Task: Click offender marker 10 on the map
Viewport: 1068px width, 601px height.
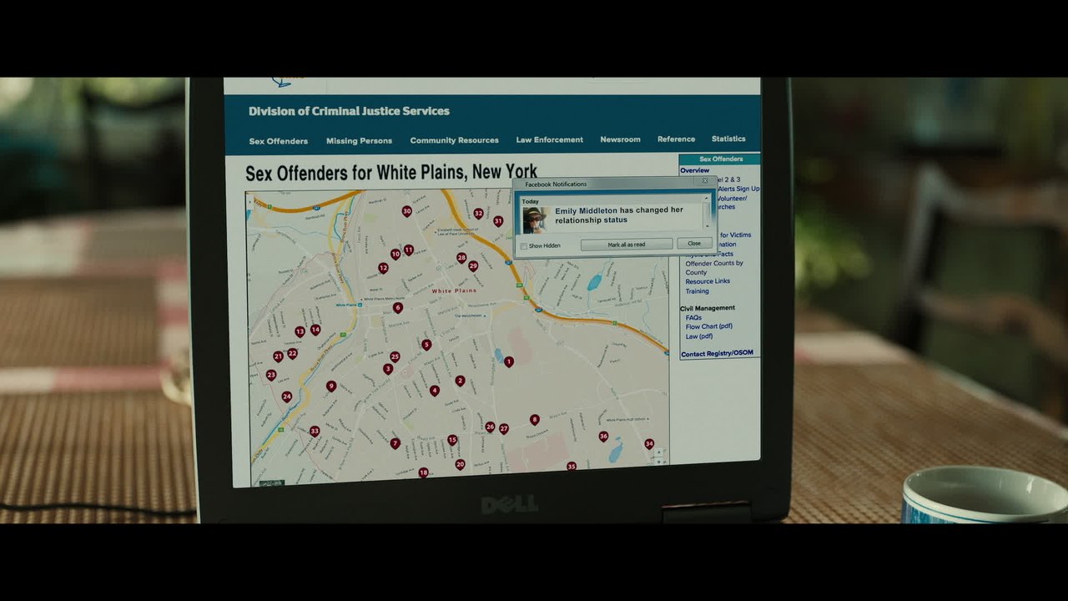Action: pyautogui.click(x=395, y=254)
